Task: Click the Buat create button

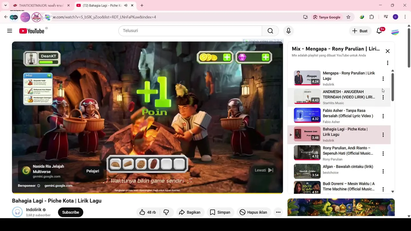Action: pyautogui.click(x=360, y=31)
